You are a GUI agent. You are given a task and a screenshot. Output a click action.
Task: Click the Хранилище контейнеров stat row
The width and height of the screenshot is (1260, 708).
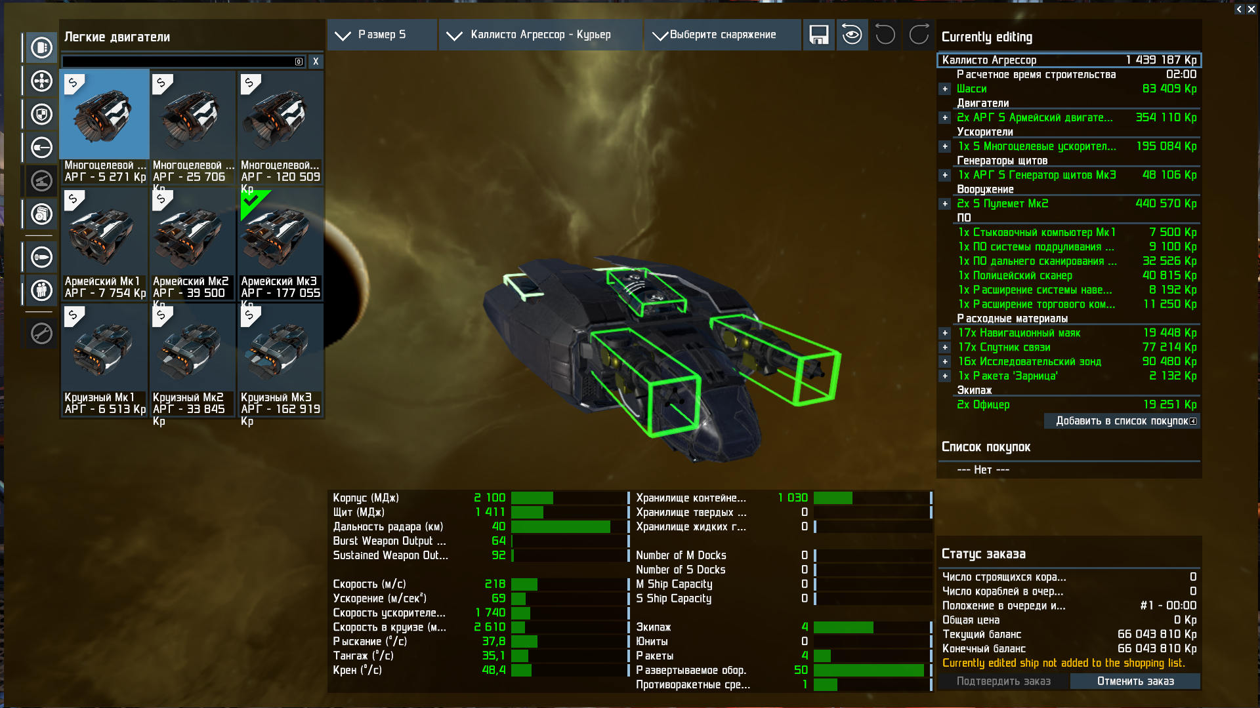click(783, 498)
